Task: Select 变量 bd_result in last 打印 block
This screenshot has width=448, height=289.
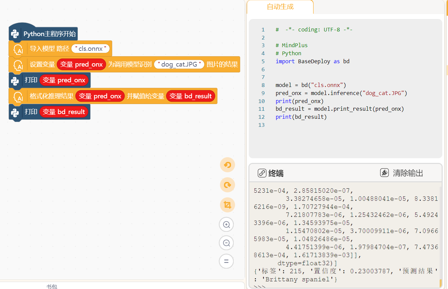Action: click(x=64, y=112)
